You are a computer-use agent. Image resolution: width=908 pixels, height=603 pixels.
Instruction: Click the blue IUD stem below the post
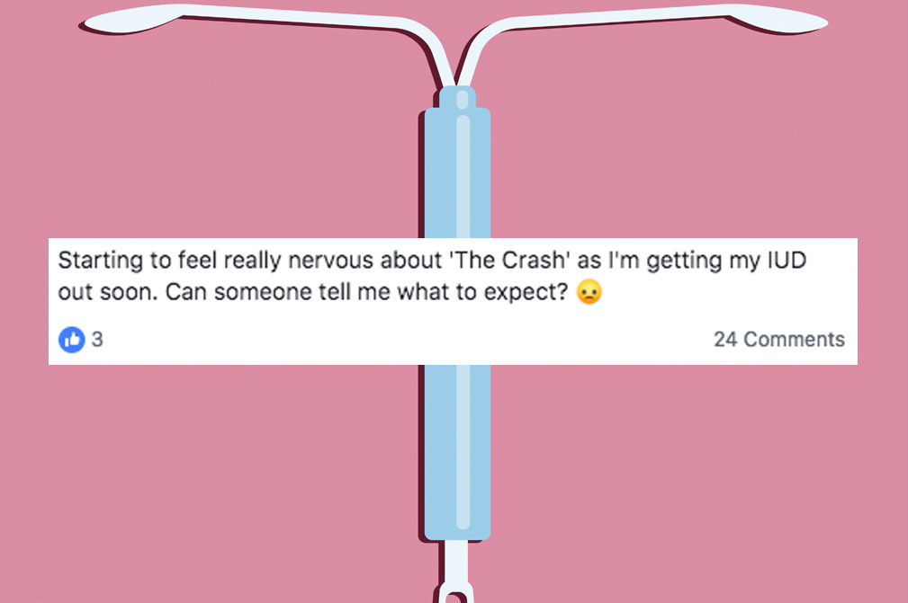point(457,452)
